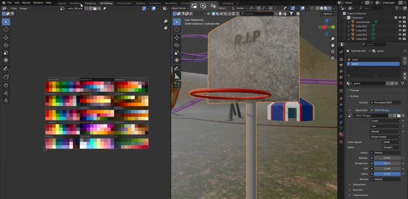This screenshot has height=199, width=408.
Task: Toggle visibility of coastertrack in outliner
Action: [400, 22]
